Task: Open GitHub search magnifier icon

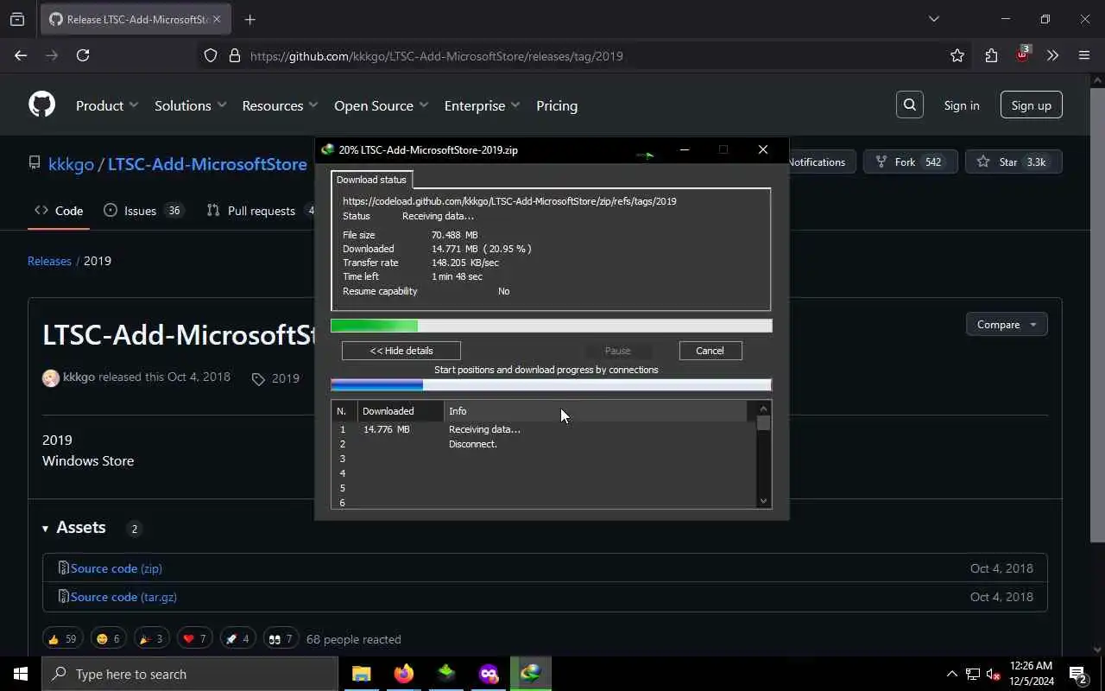Action: (x=909, y=105)
